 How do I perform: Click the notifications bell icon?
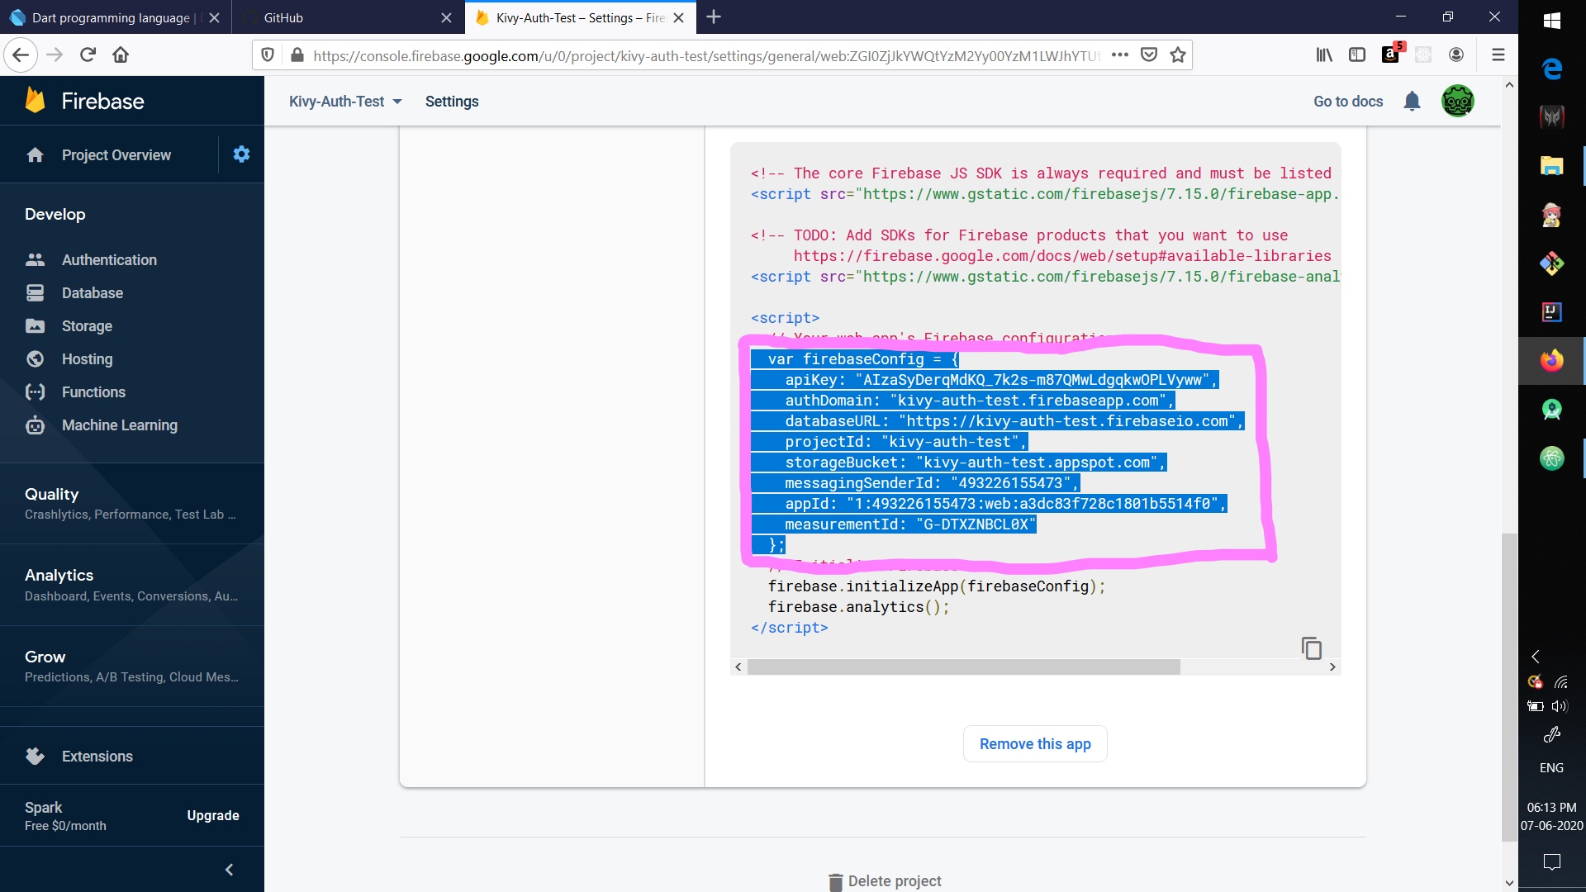pyautogui.click(x=1412, y=102)
